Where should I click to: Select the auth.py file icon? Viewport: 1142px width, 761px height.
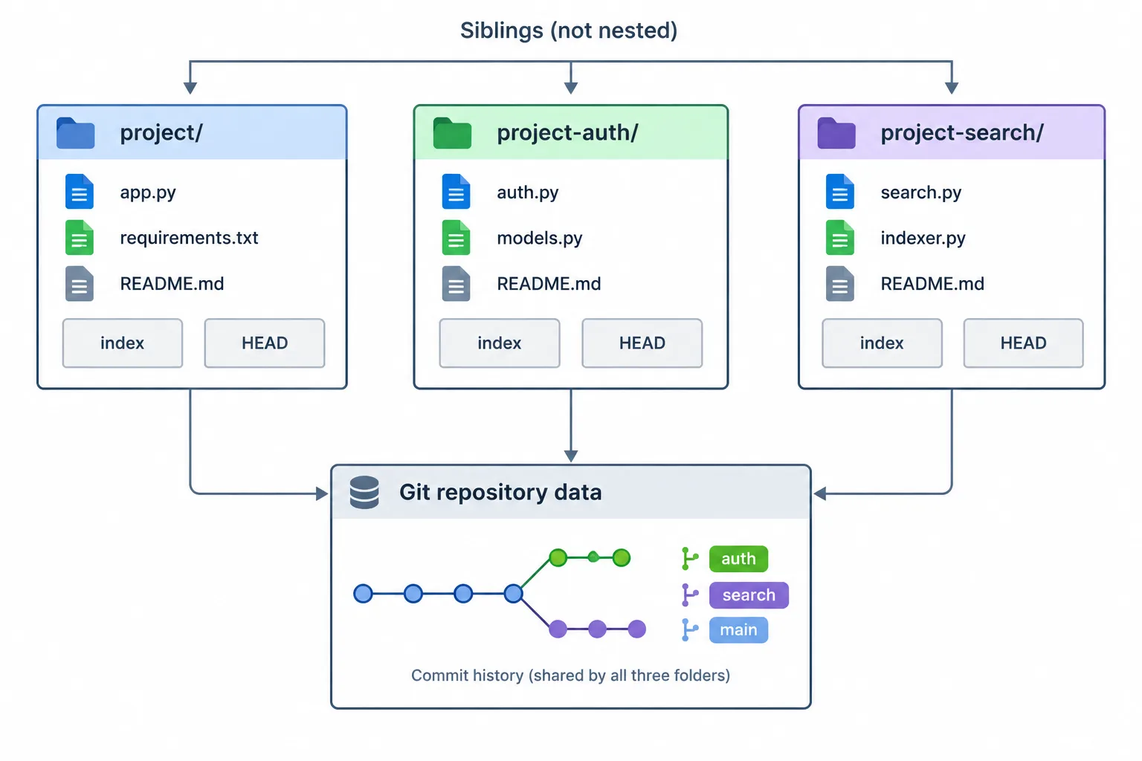pyautogui.click(x=457, y=192)
